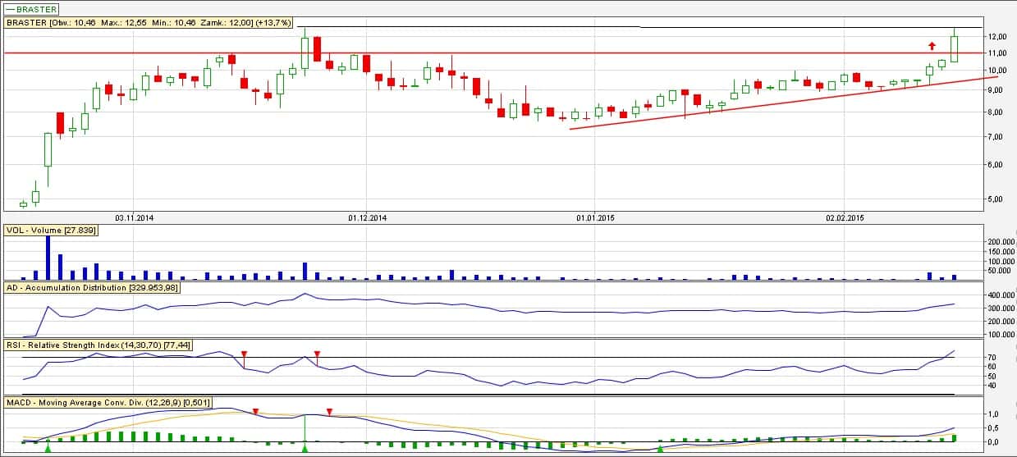Click the BRASTER legend tab at top left

pos(33,8)
